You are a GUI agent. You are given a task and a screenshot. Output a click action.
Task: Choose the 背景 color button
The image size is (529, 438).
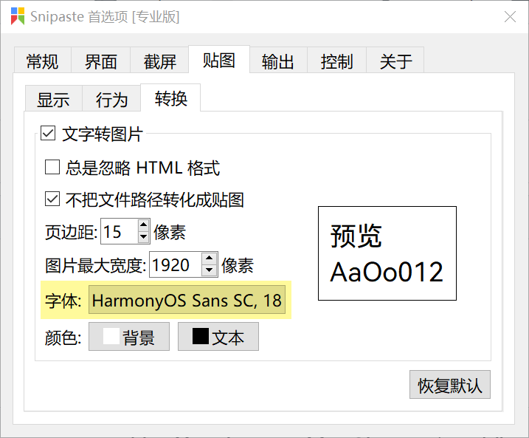(129, 336)
